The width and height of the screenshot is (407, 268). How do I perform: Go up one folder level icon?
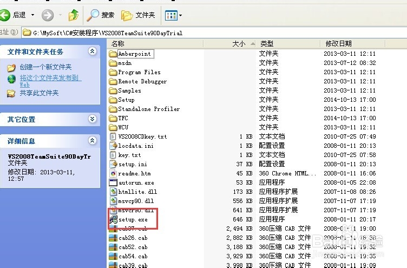point(74,15)
